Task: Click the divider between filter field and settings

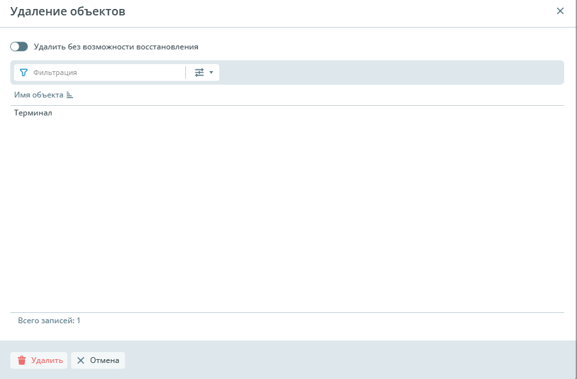Action: (x=186, y=72)
